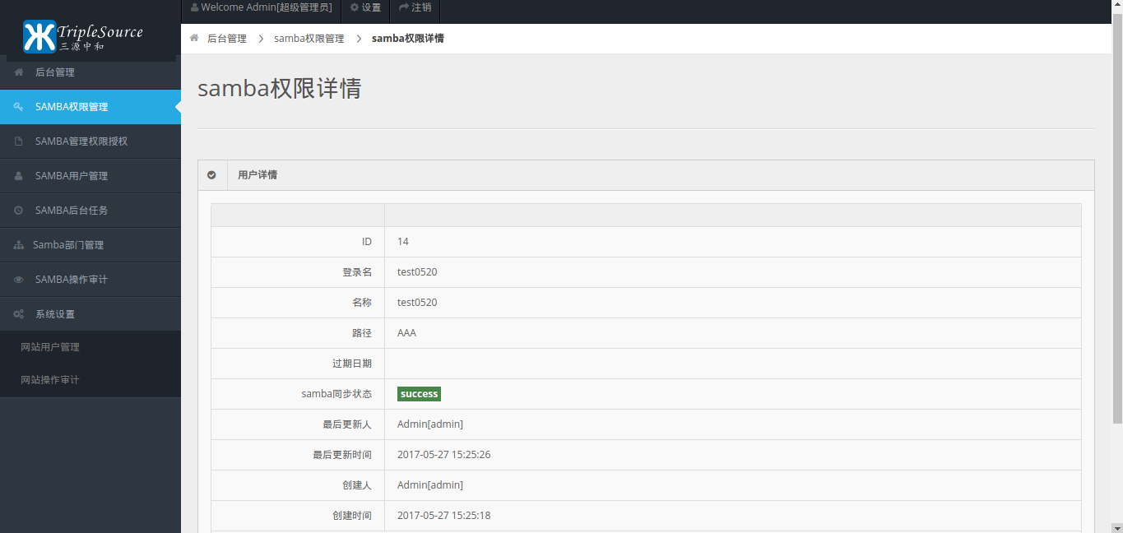
Task: Click the vertical scrollbar of the page
Action: [x=1117, y=266]
